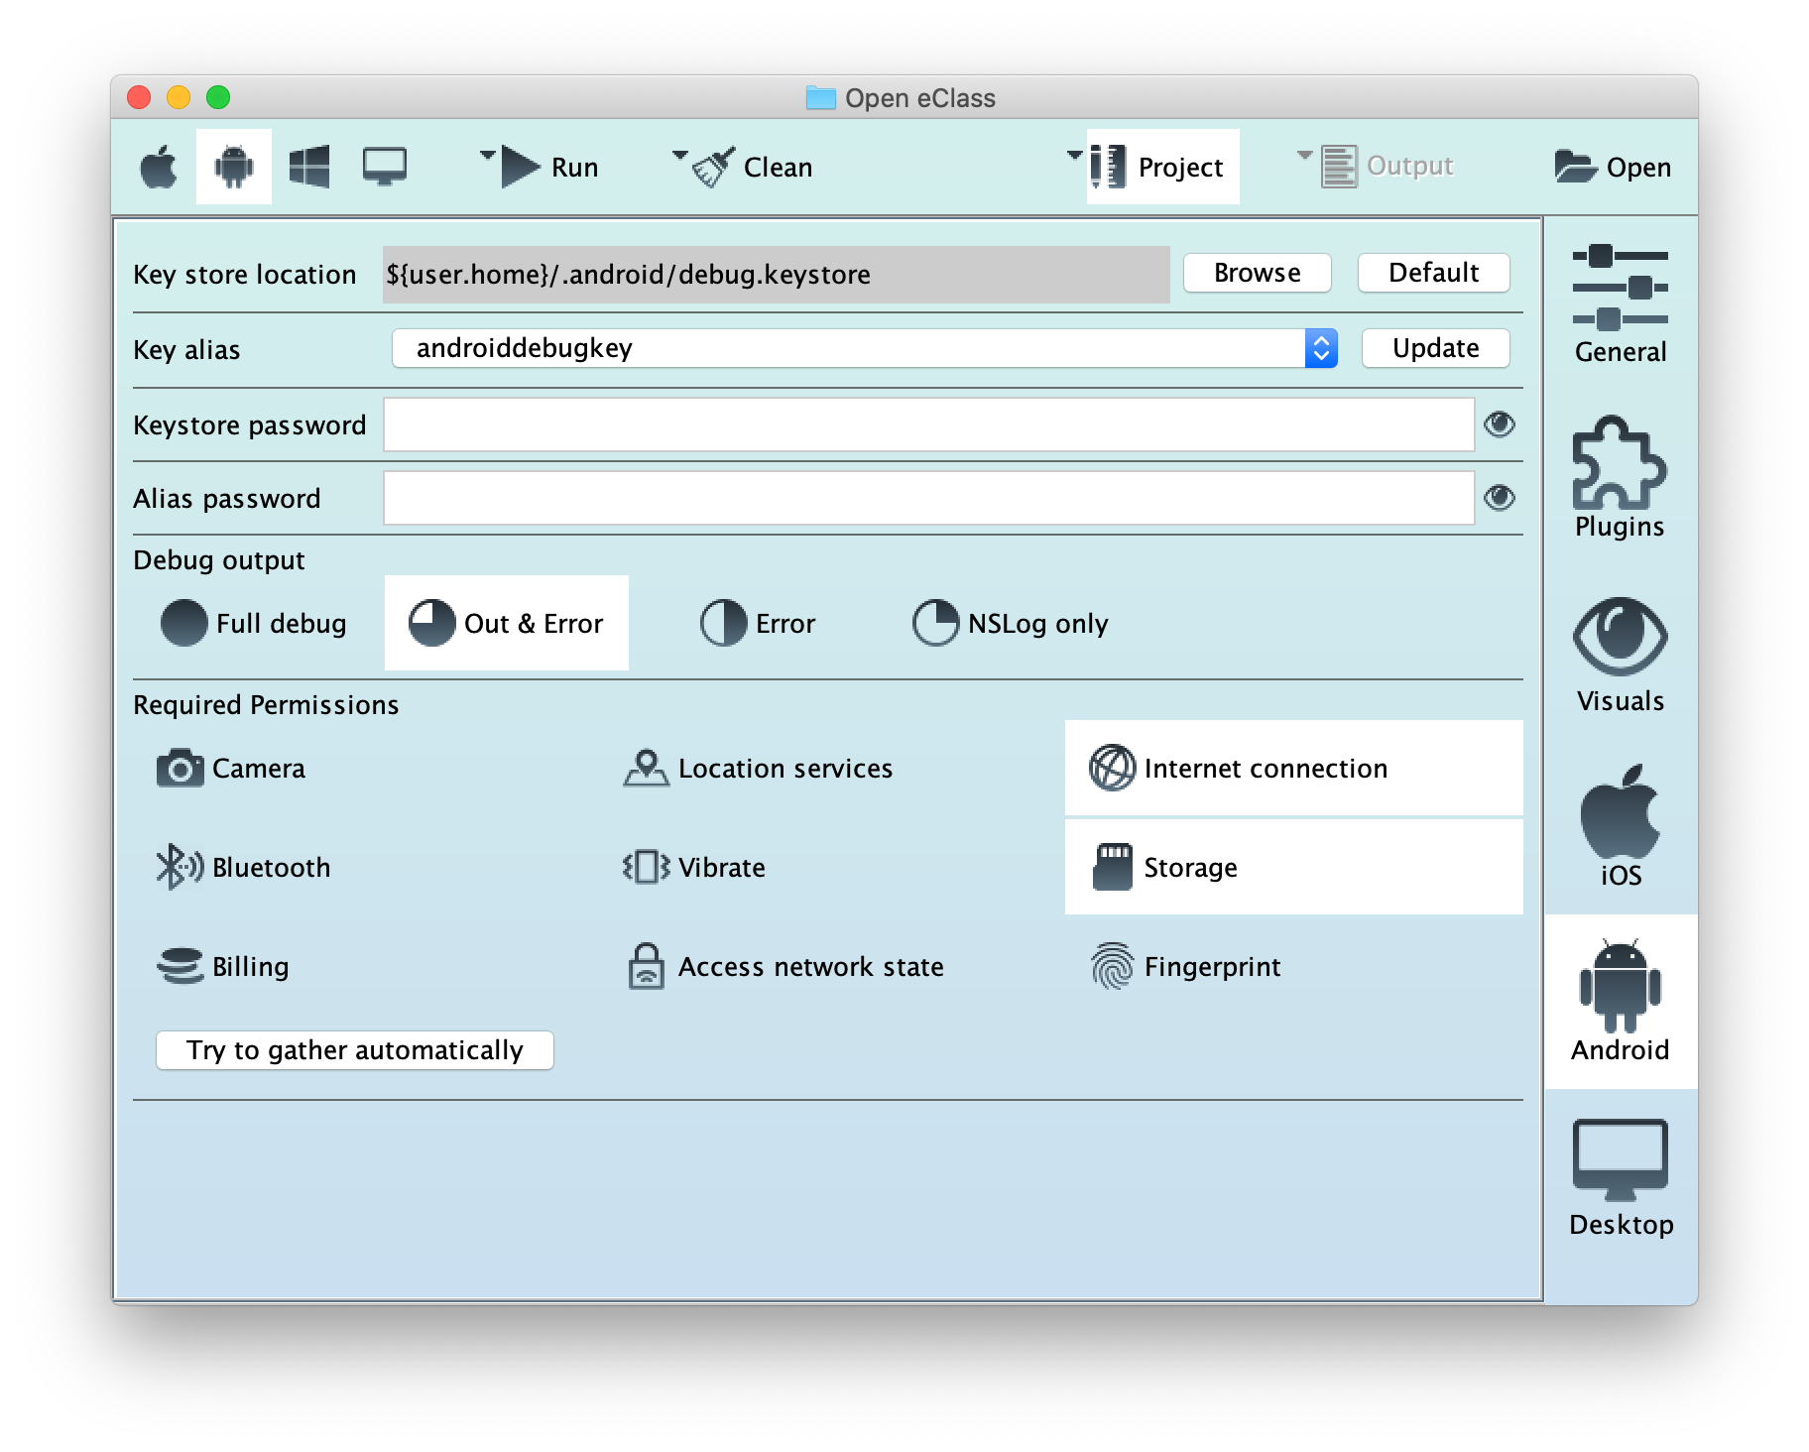Viewport: 1809px width, 1452px height.
Task: Click the Clean broom icon
Action: [713, 167]
